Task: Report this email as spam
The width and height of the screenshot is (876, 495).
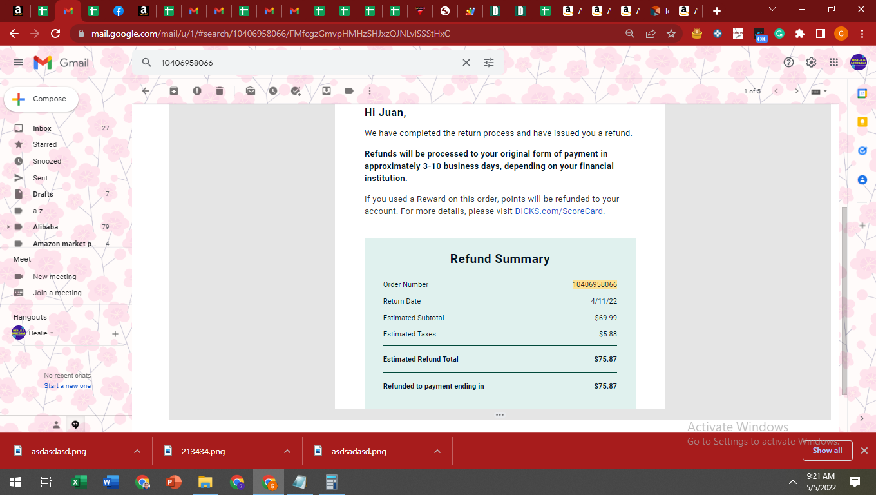Action: (x=197, y=91)
